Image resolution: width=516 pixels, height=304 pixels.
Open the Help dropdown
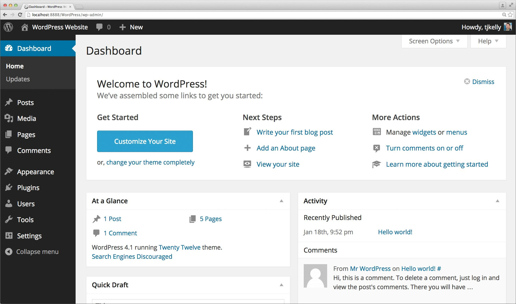488,41
